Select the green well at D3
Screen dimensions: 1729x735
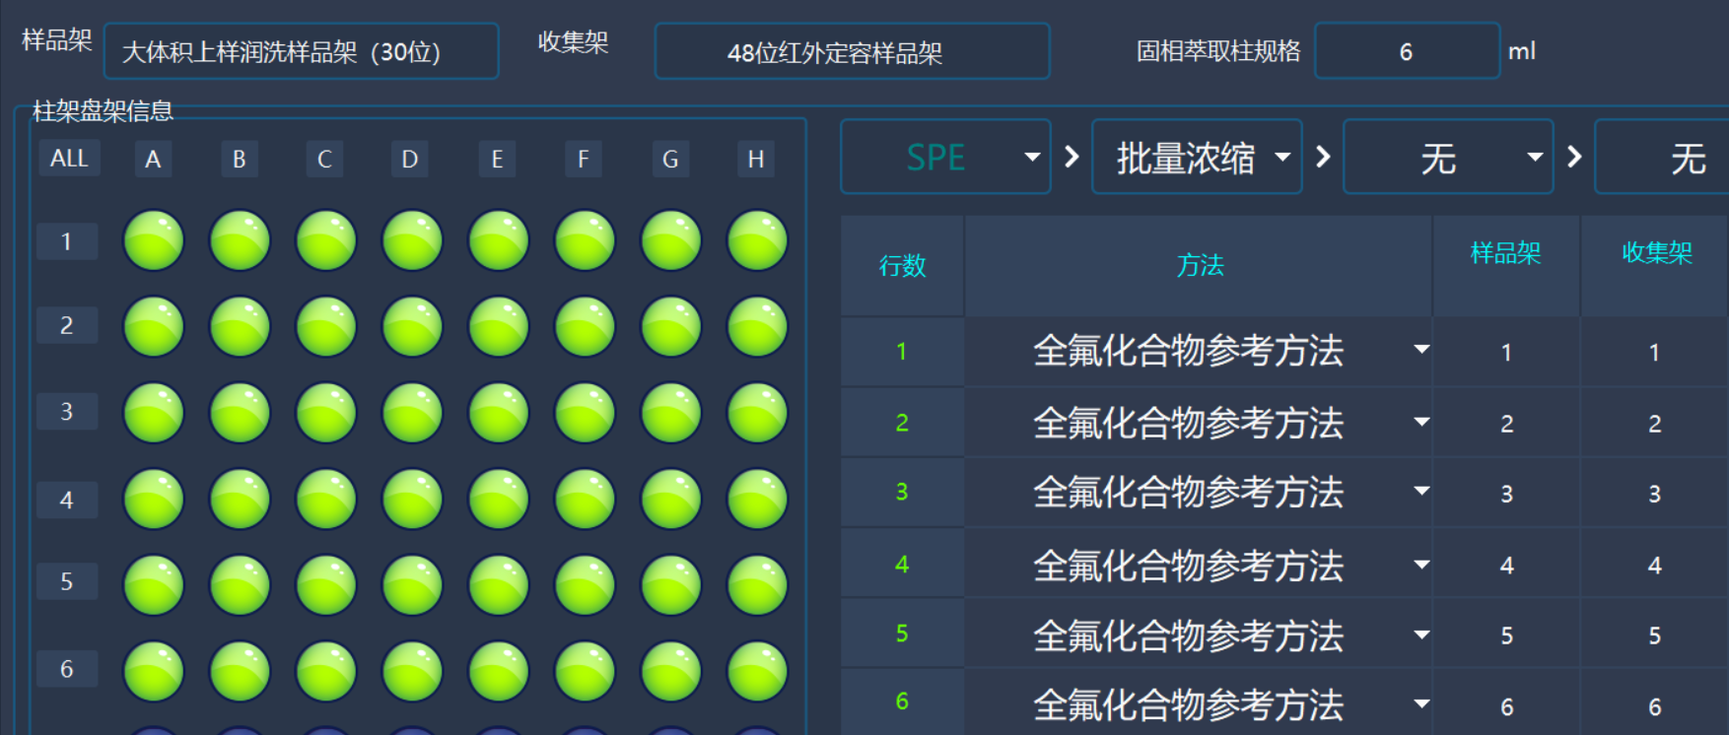tap(412, 413)
